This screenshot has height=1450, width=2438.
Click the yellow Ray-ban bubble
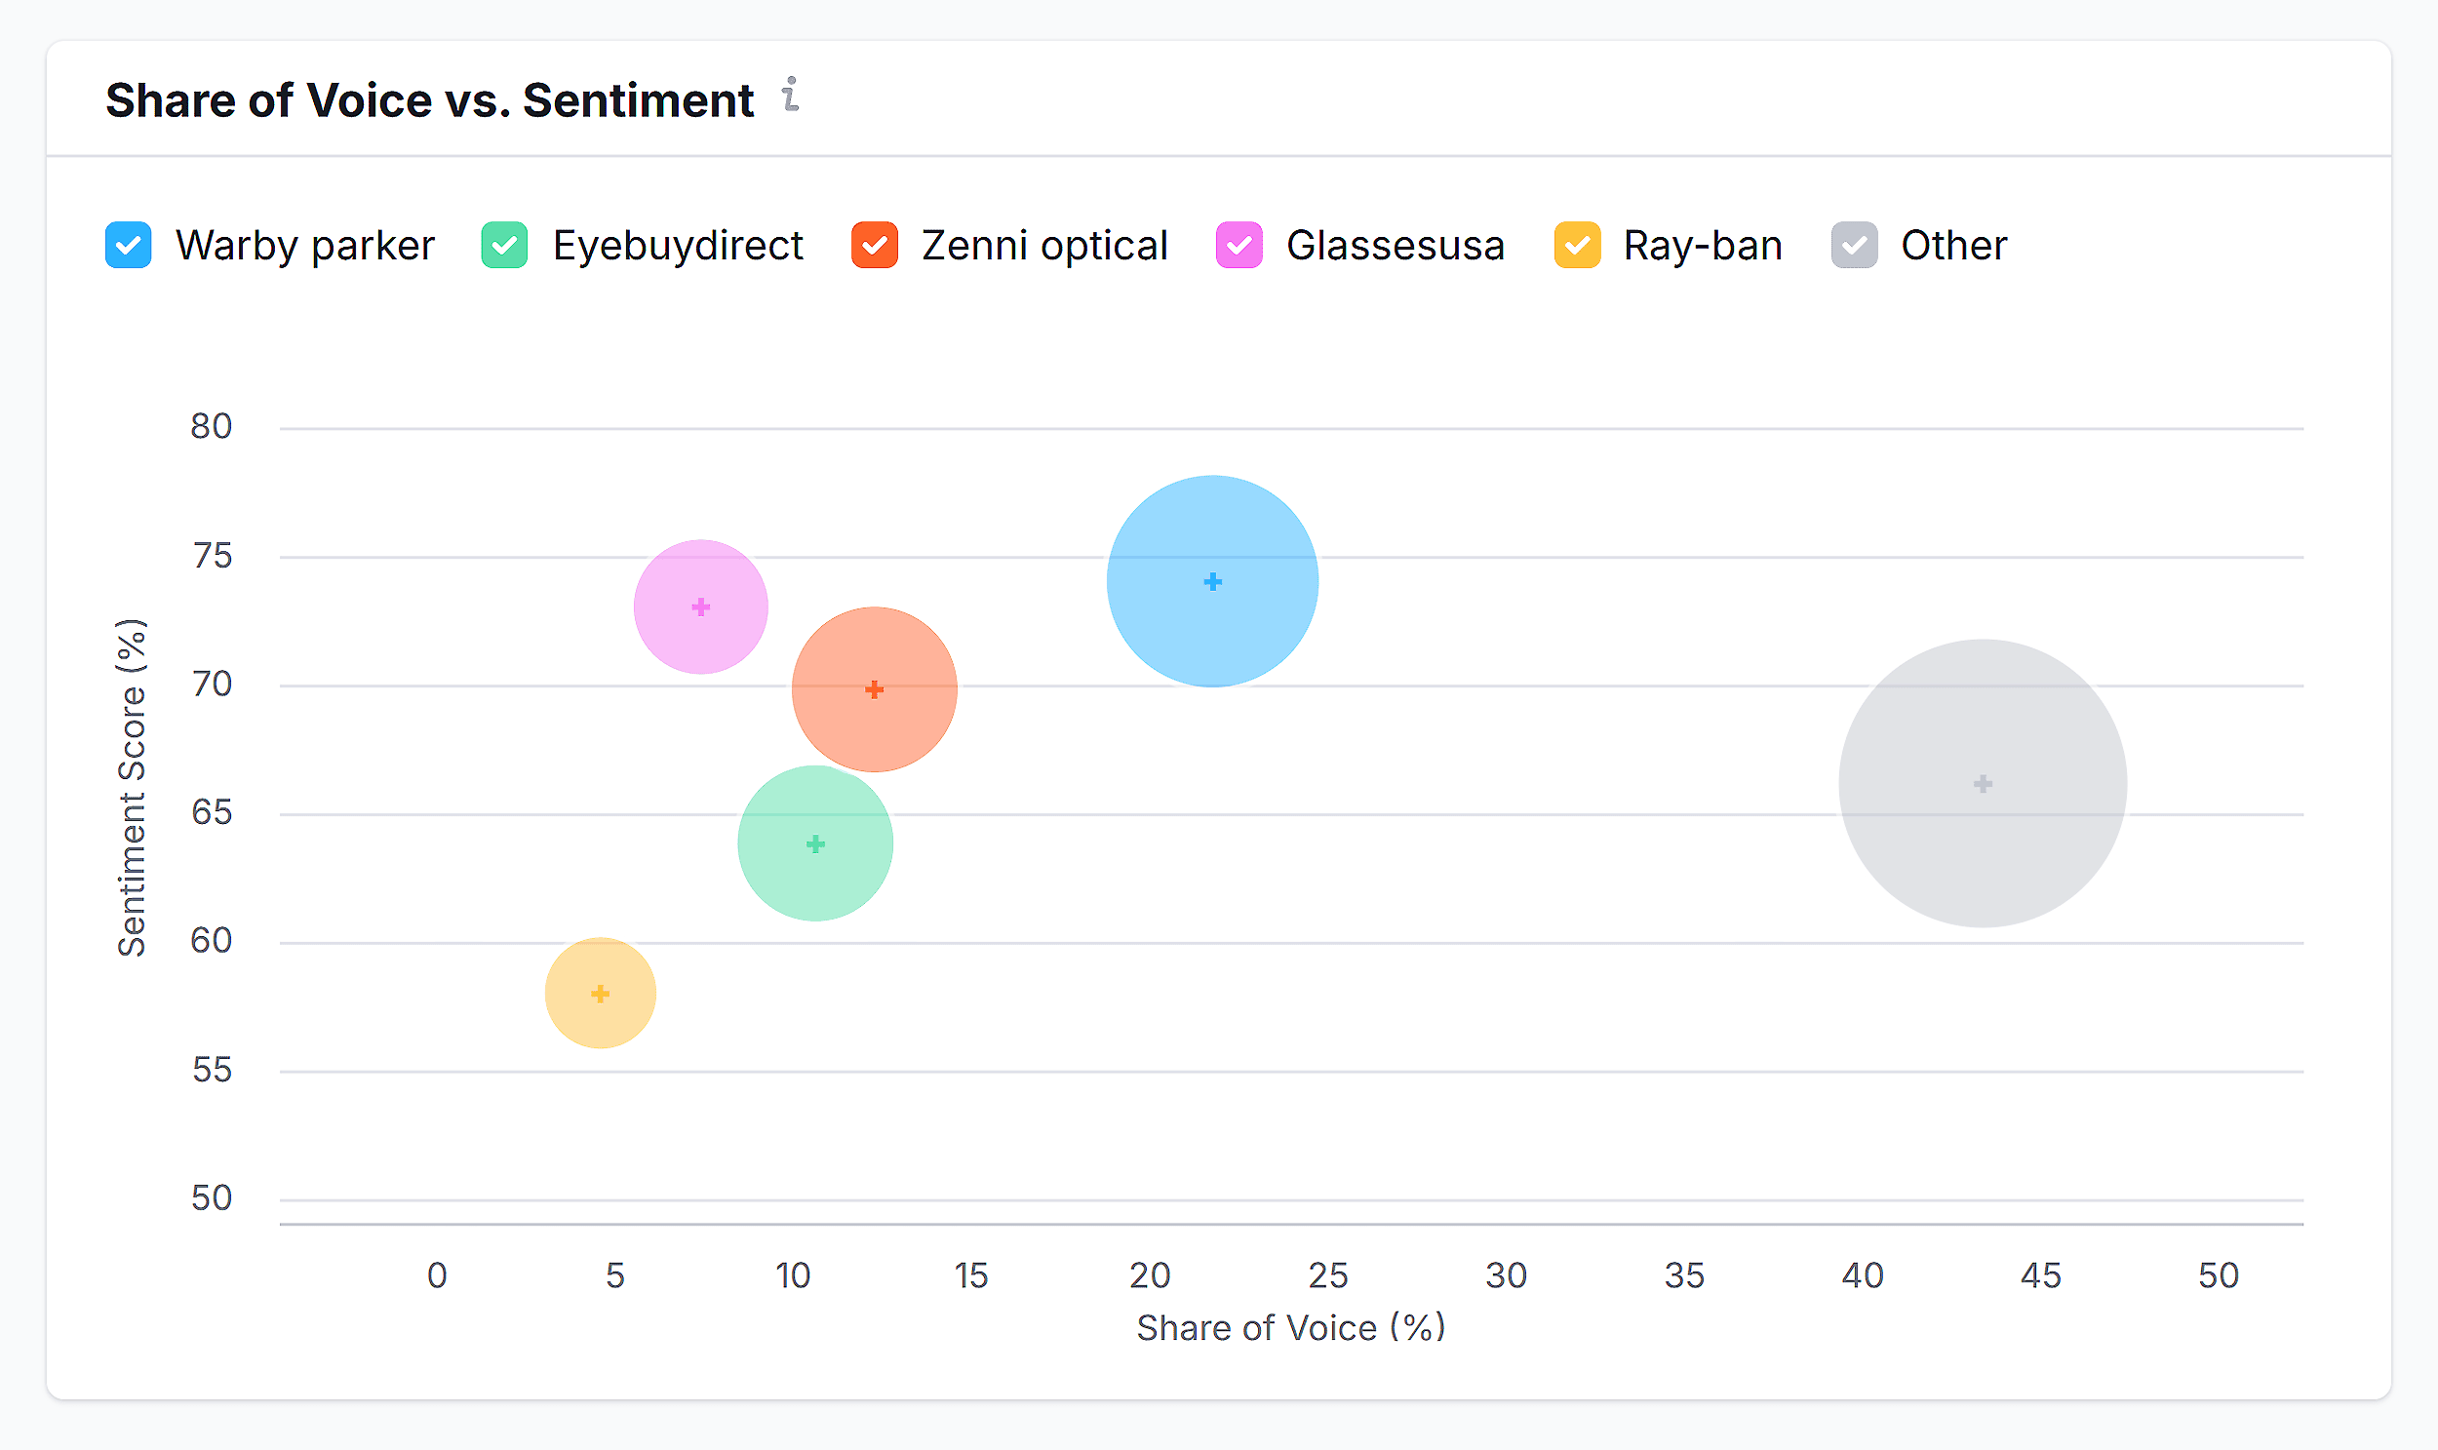600,994
